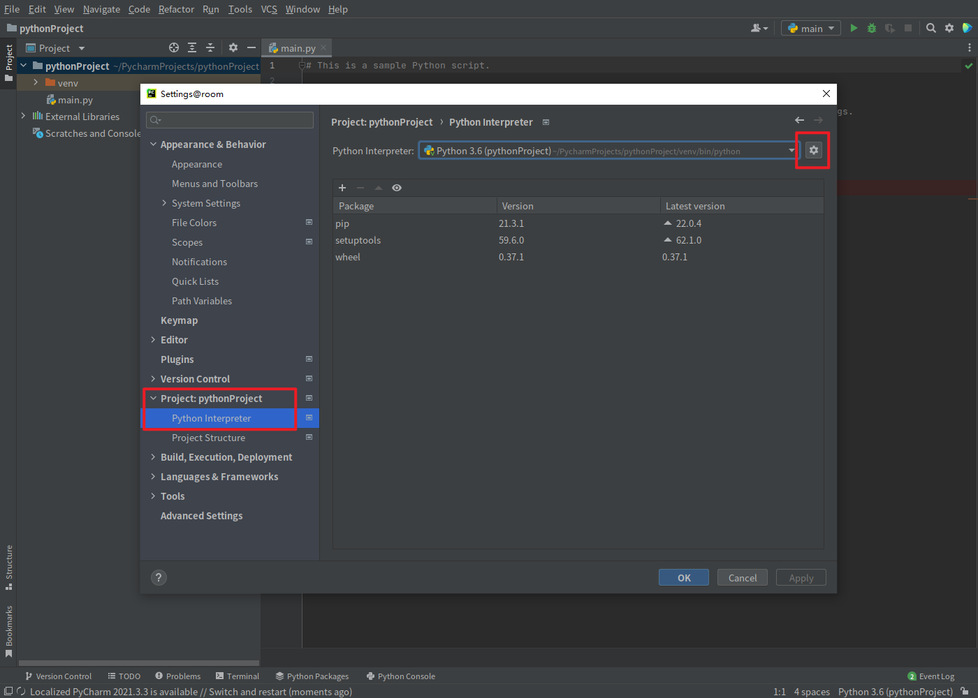Select opened file target icon in Project panel

174,47
